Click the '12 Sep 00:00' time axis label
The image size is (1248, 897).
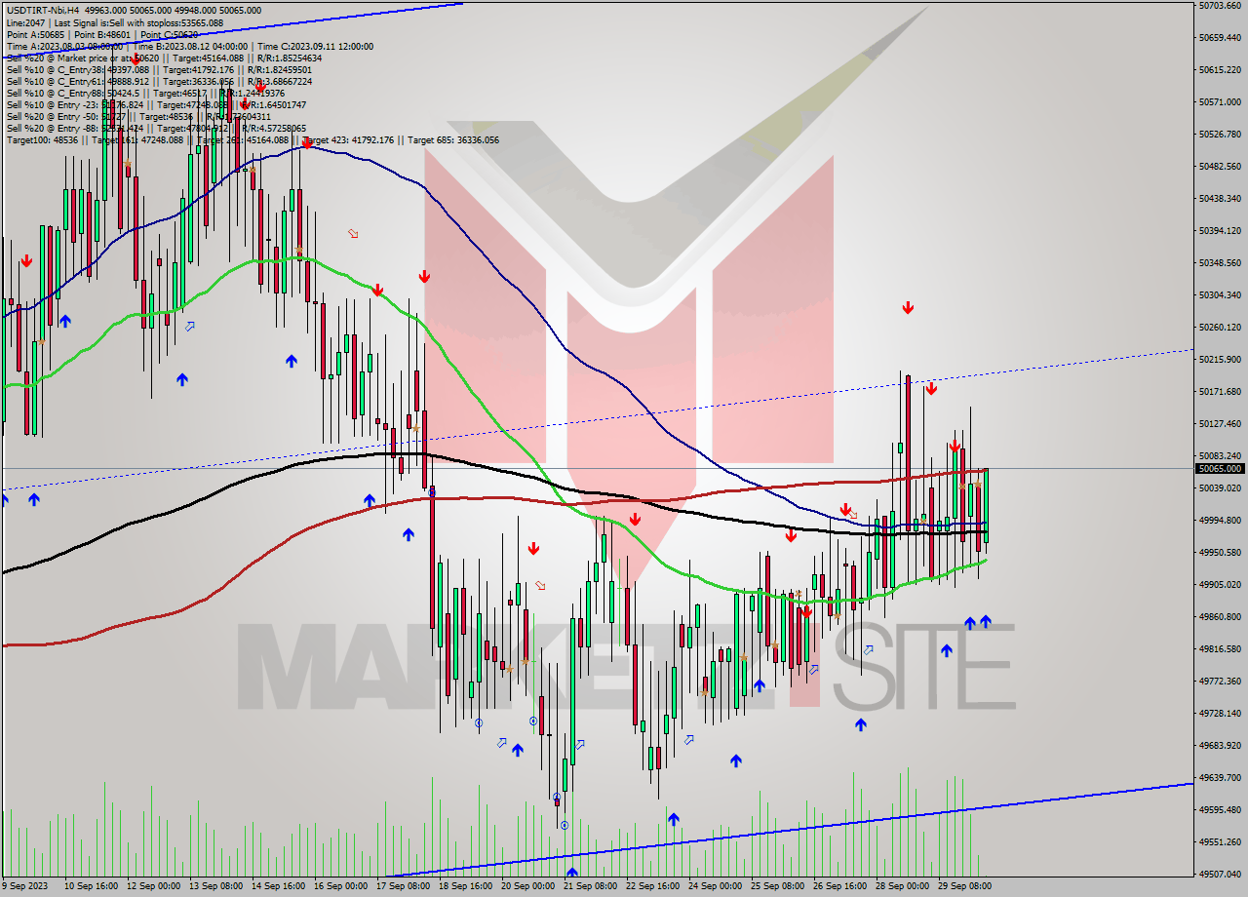[154, 886]
